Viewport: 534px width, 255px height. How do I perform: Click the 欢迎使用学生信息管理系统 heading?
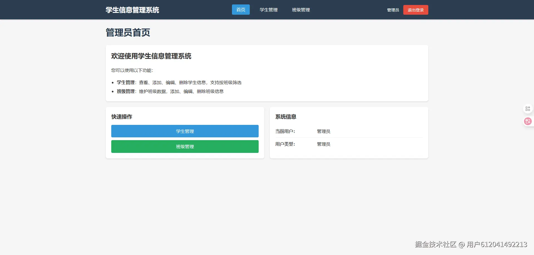click(x=151, y=56)
